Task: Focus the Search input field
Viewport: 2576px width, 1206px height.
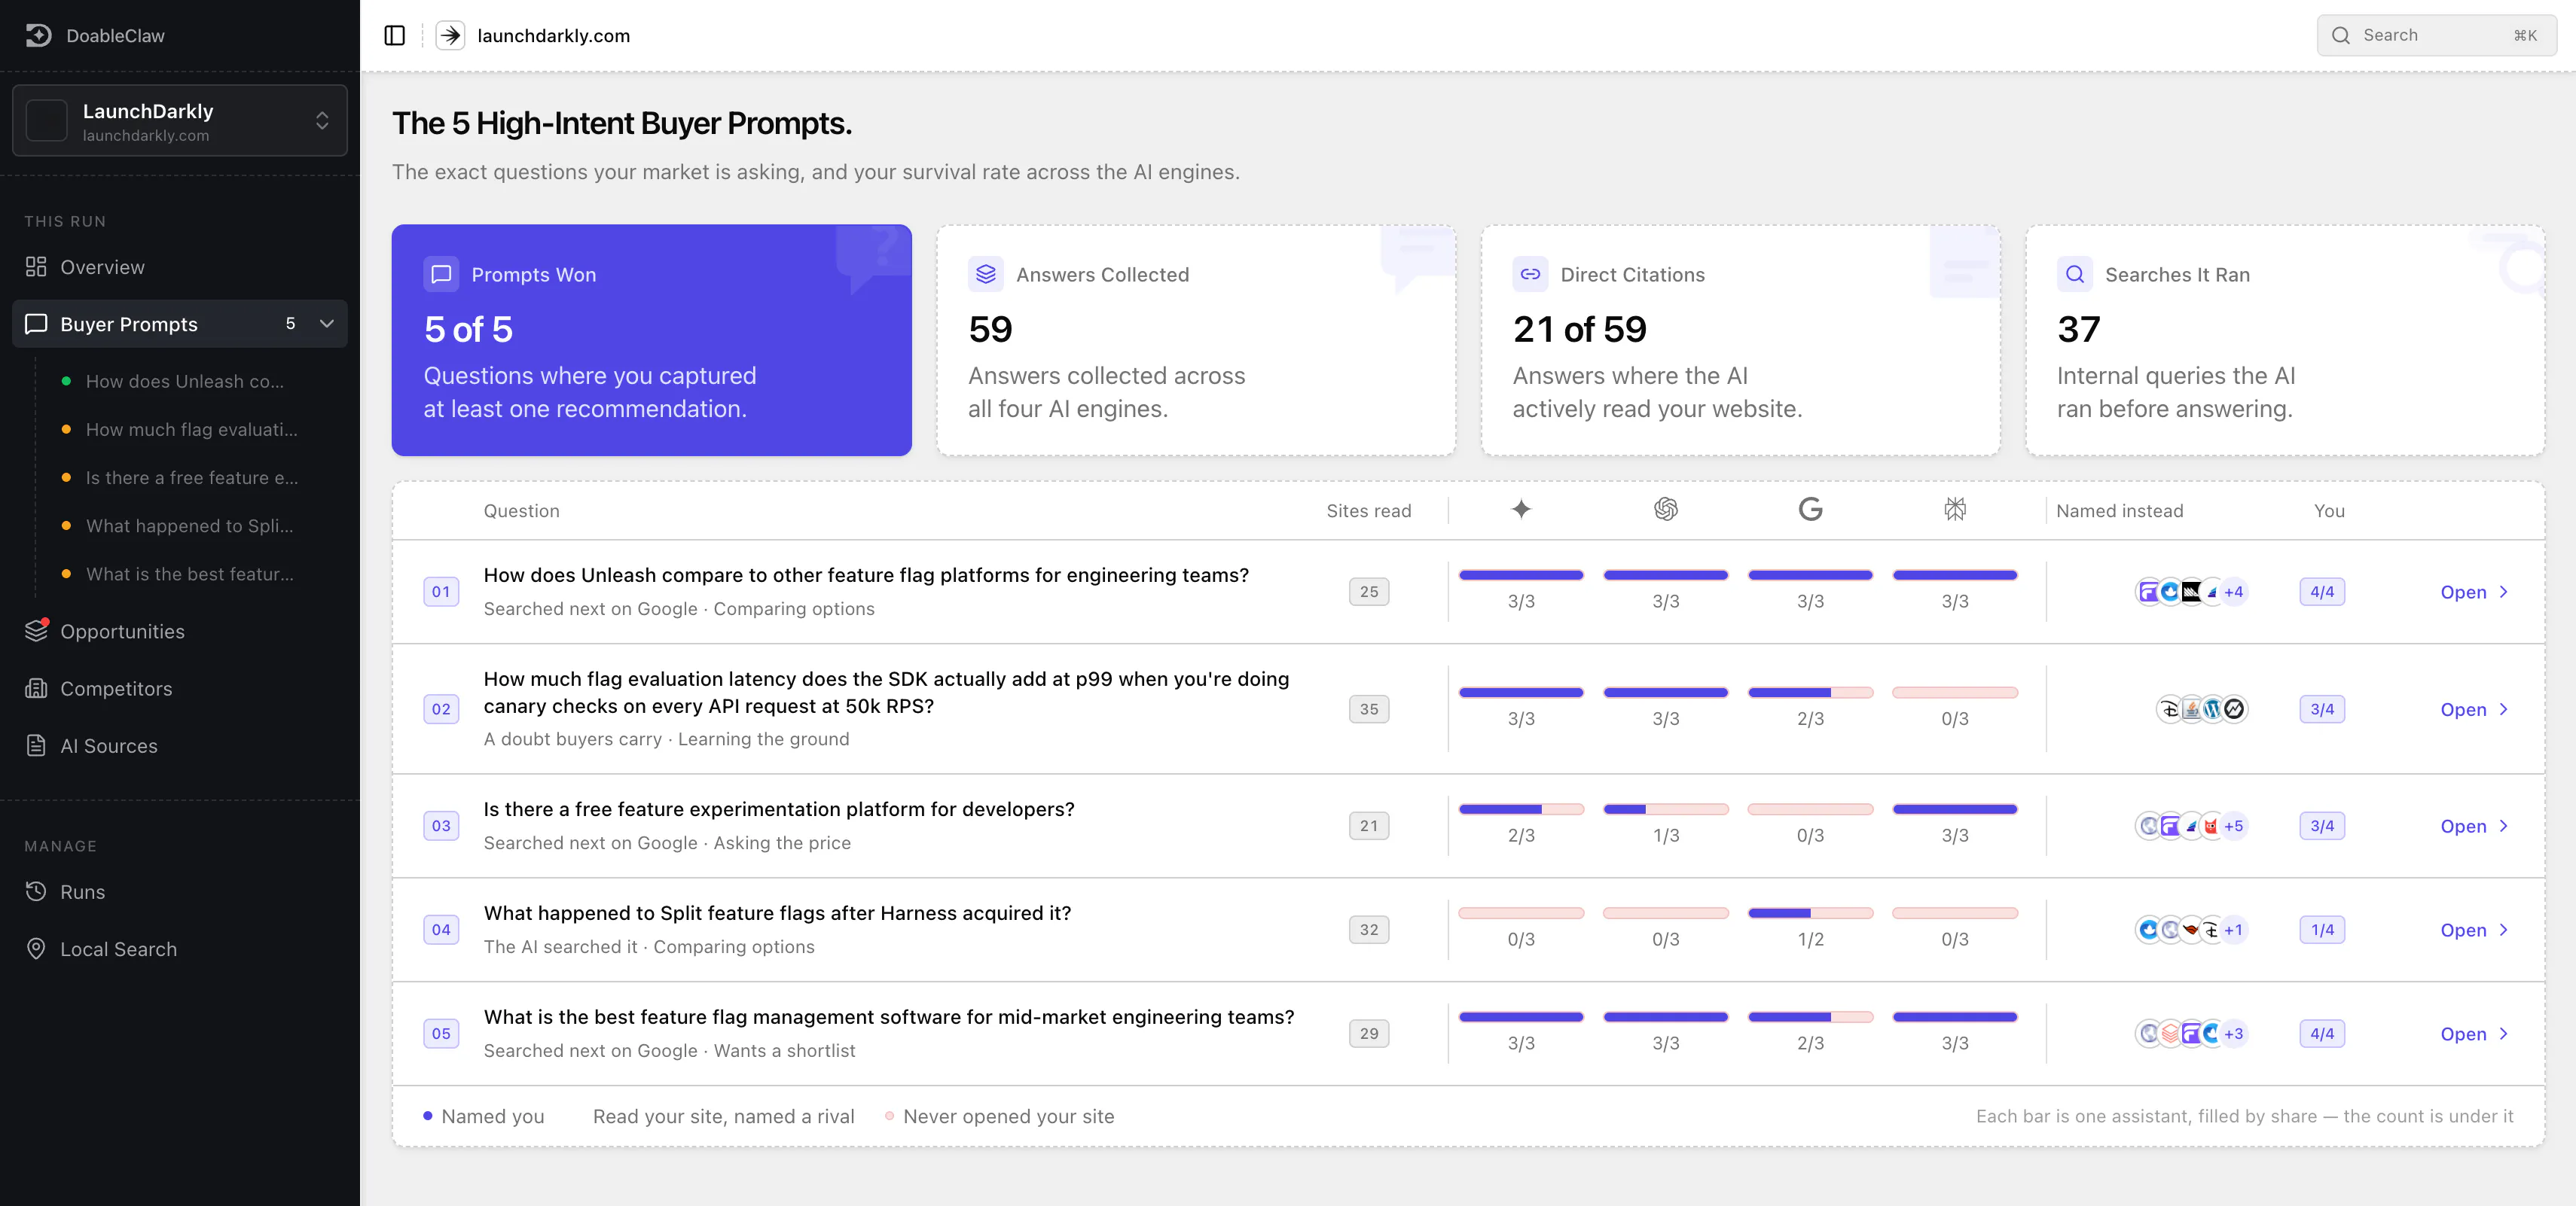Action: [2436, 36]
